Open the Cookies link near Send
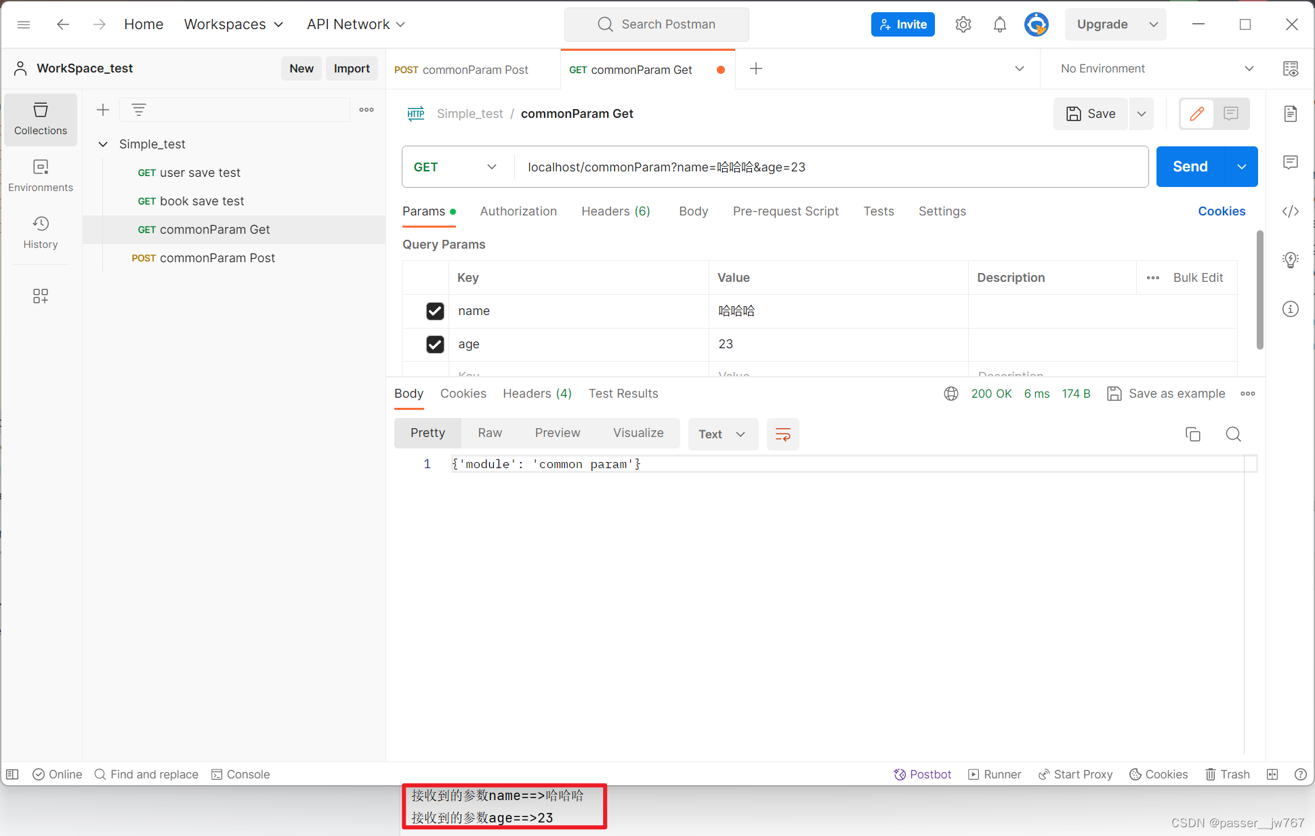1315x836 pixels. (x=1222, y=211)
